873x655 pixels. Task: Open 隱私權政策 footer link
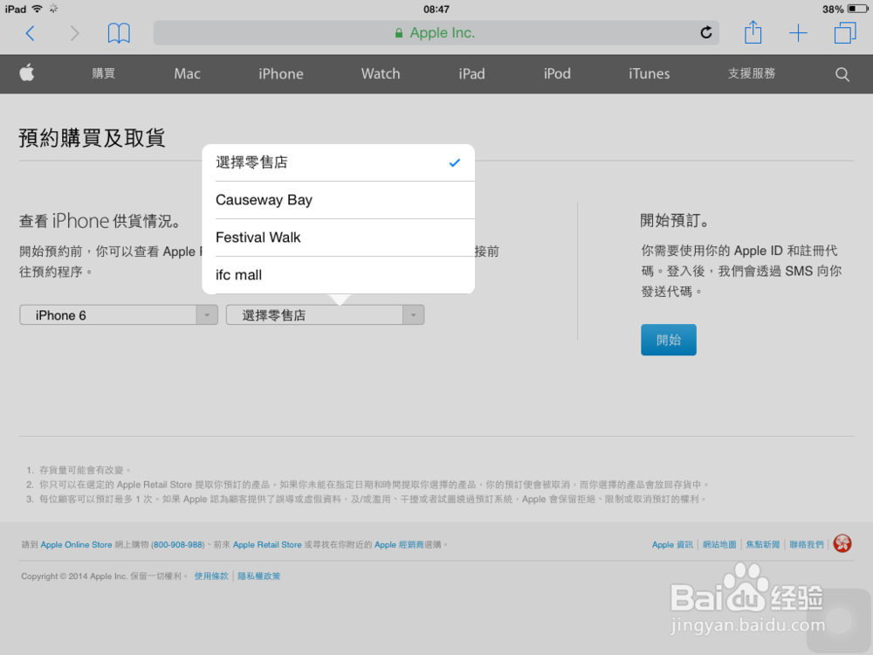pyautogui.click(x=259, y=576)
